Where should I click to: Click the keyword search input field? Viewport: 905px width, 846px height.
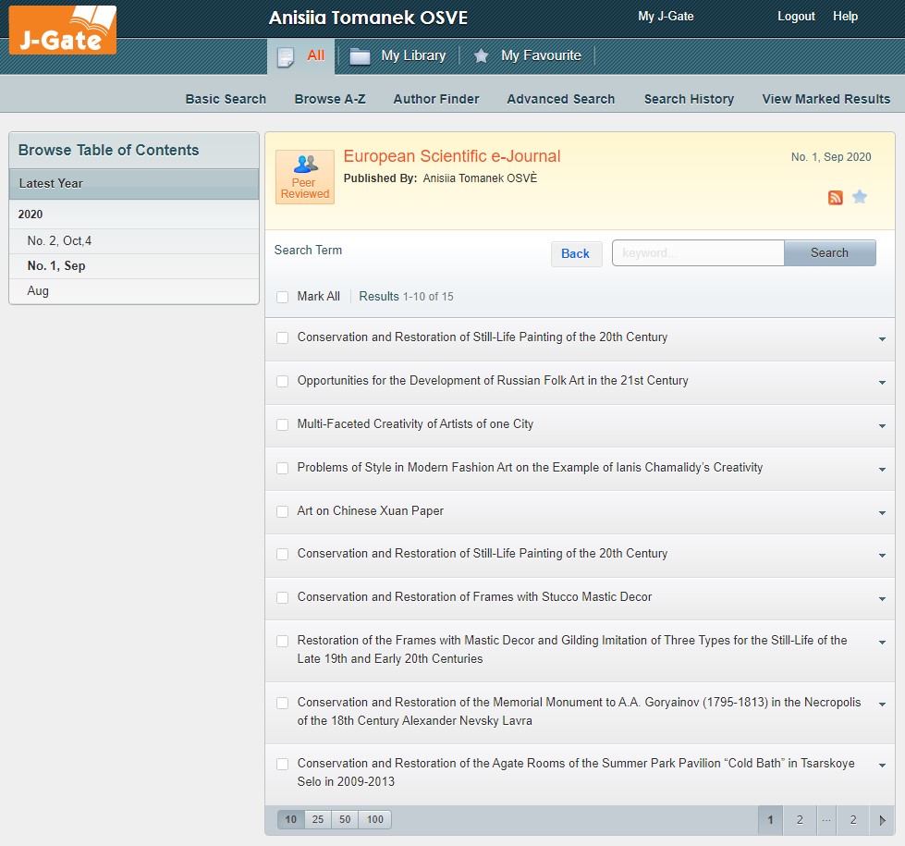[698, 253]
